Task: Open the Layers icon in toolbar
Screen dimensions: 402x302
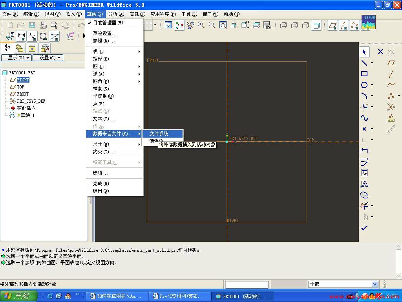Action: pyautogui.click(x=256, y=25)
